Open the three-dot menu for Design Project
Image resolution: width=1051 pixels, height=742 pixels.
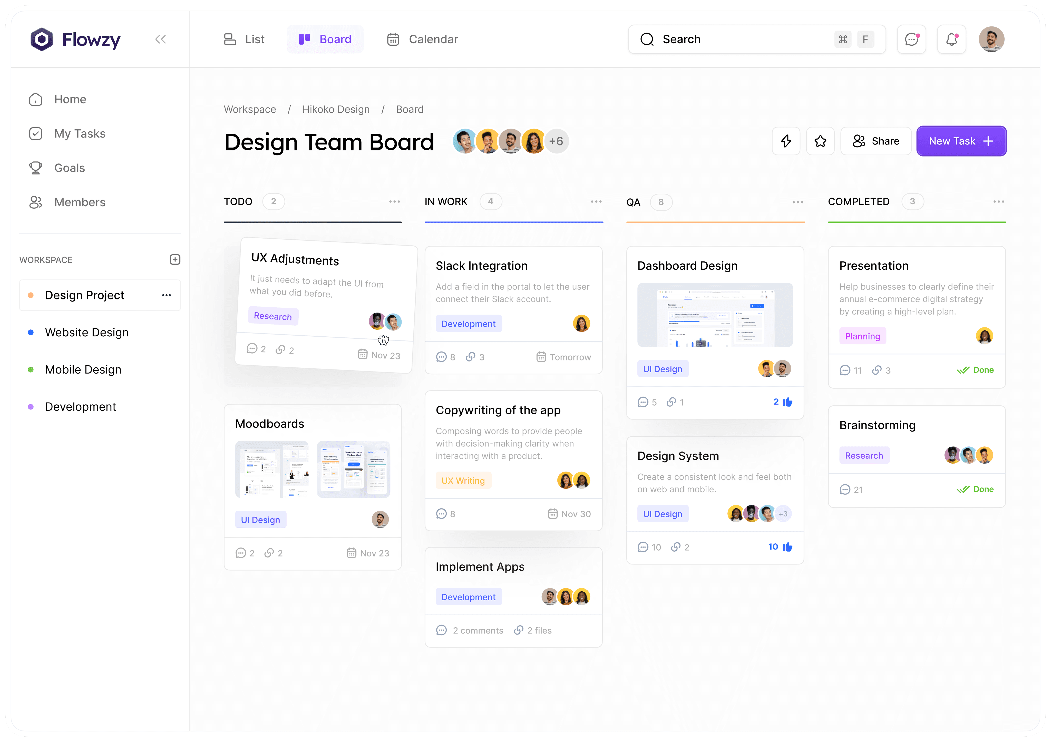(167, 295)
